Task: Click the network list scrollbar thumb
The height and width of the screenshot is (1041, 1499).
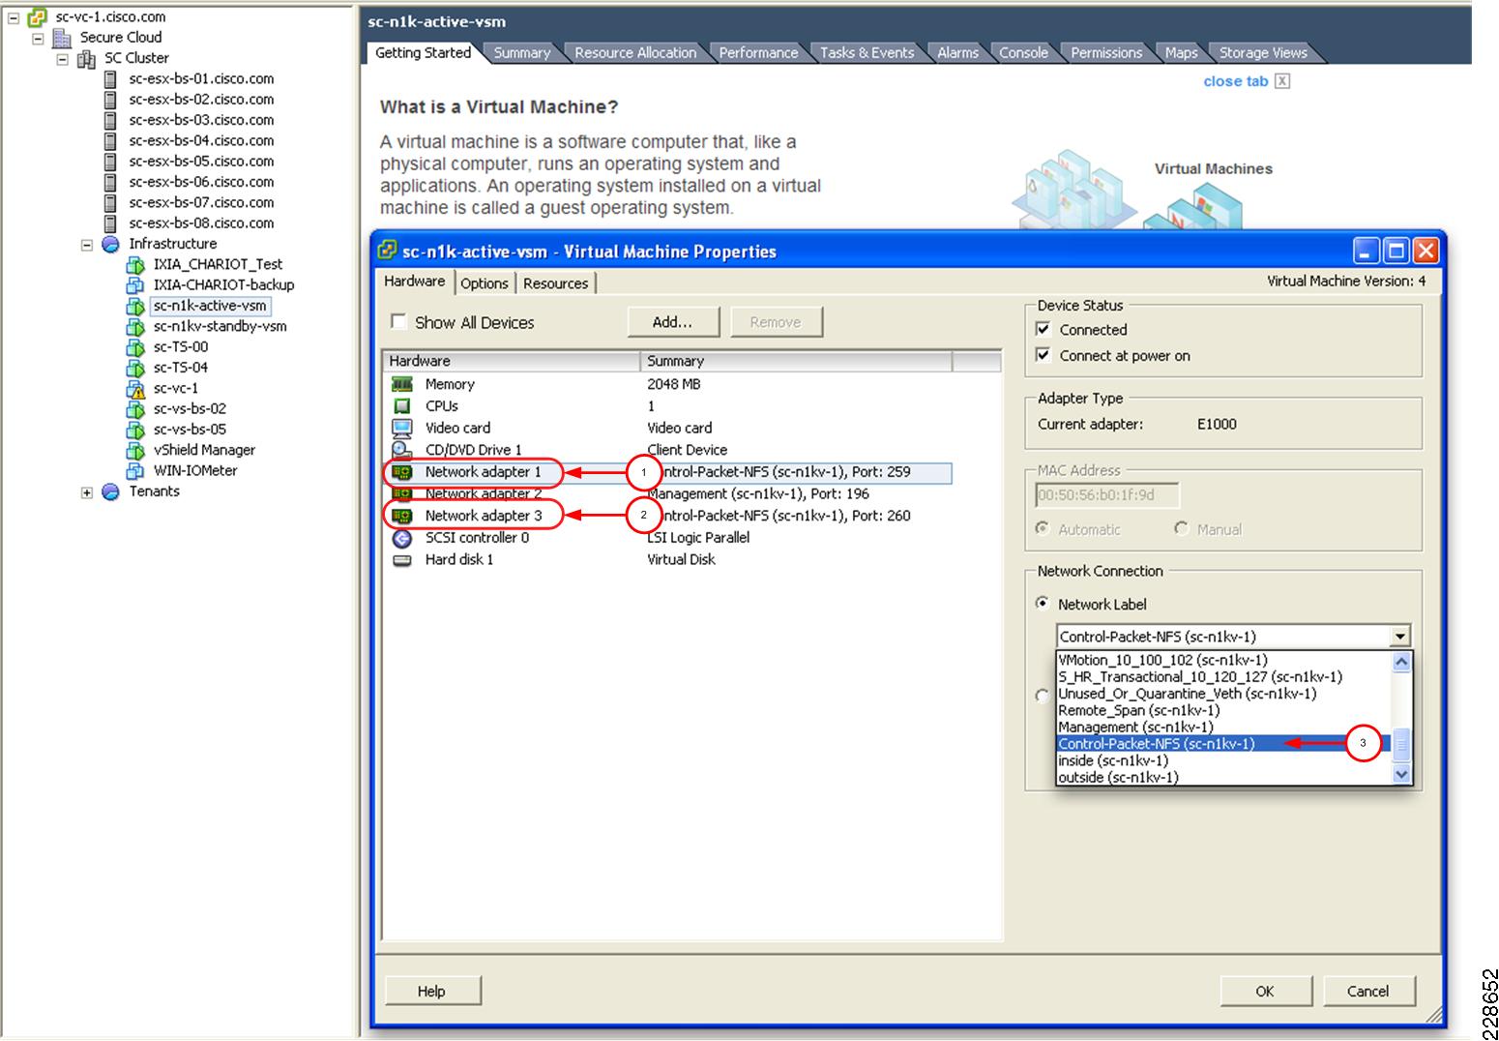Action: click(x=1400, y=745)
